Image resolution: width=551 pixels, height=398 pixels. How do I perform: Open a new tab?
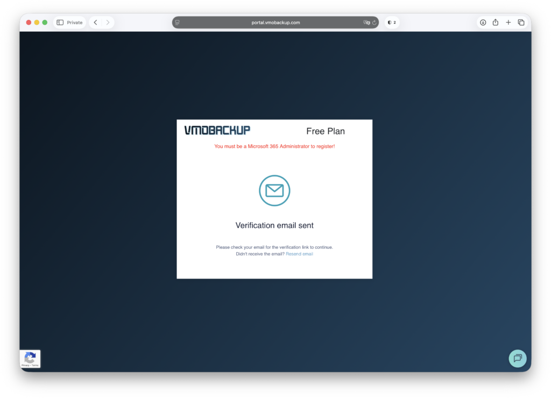point(508,23)
